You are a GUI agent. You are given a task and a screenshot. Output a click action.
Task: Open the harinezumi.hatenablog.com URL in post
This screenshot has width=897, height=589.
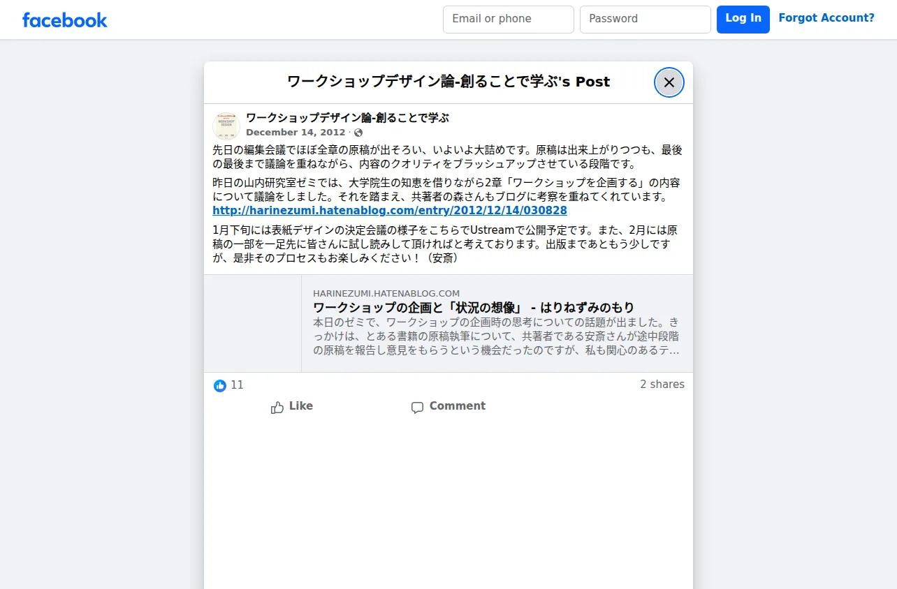click(x=390, y=211)
